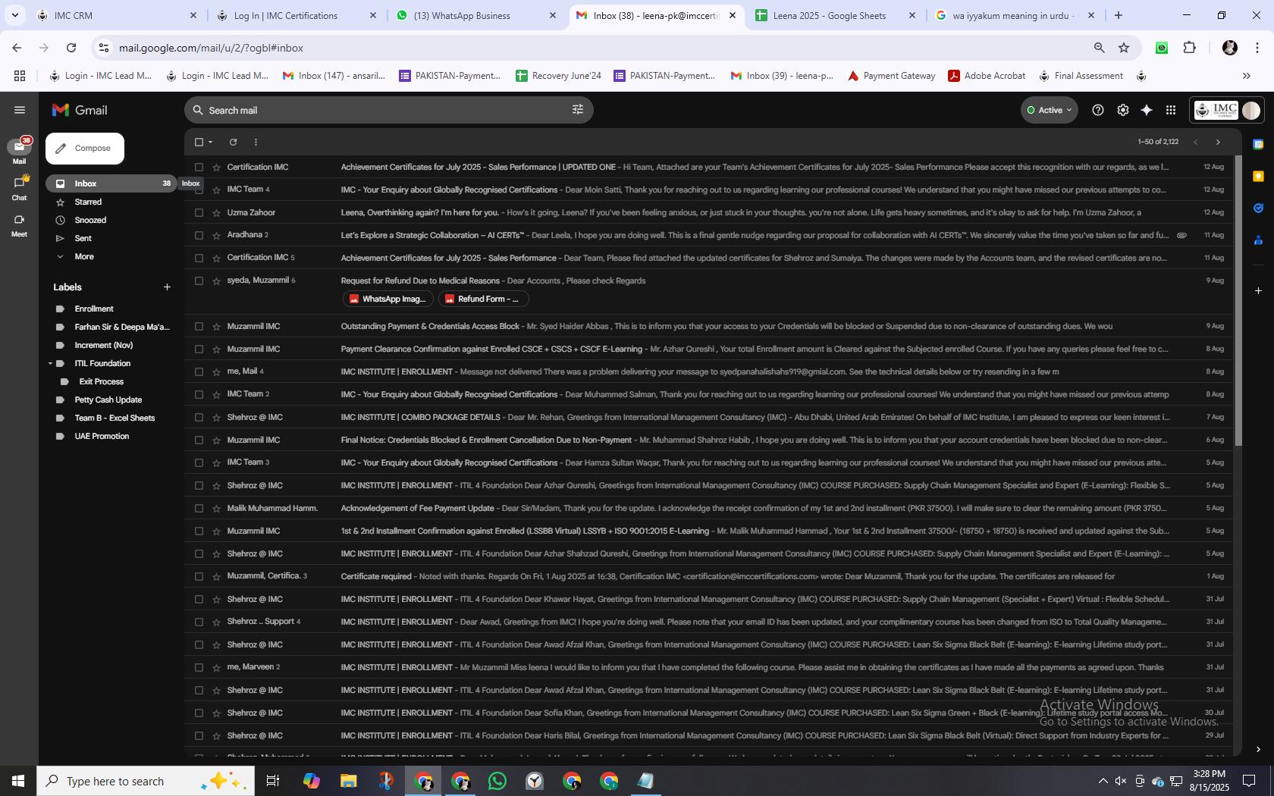Tick checkbox for Malik Muhammad Hamm. email

pyautogui.click(x=199, y=508)
